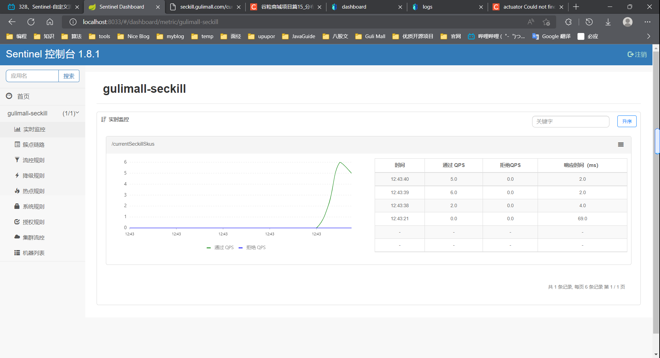View site information icon in address bar
The width and height of the screenshot is (660, 358).
[73, 22]
